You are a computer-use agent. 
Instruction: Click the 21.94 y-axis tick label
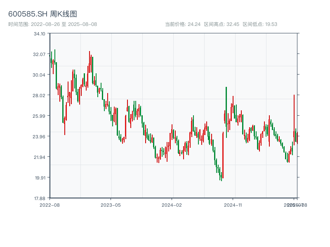click(x=40, y=157)
